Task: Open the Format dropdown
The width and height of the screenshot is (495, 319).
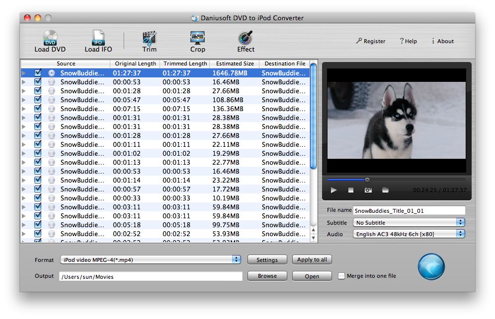Action: [151, 259]
